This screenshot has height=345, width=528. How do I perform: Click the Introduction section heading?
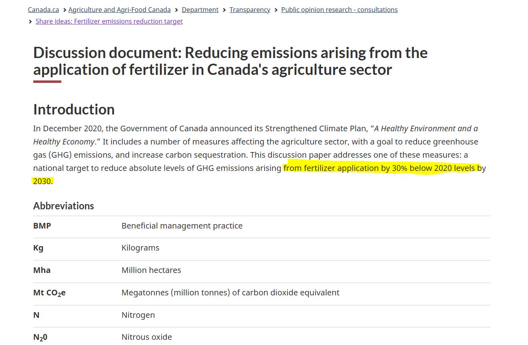tap(74, 109)
